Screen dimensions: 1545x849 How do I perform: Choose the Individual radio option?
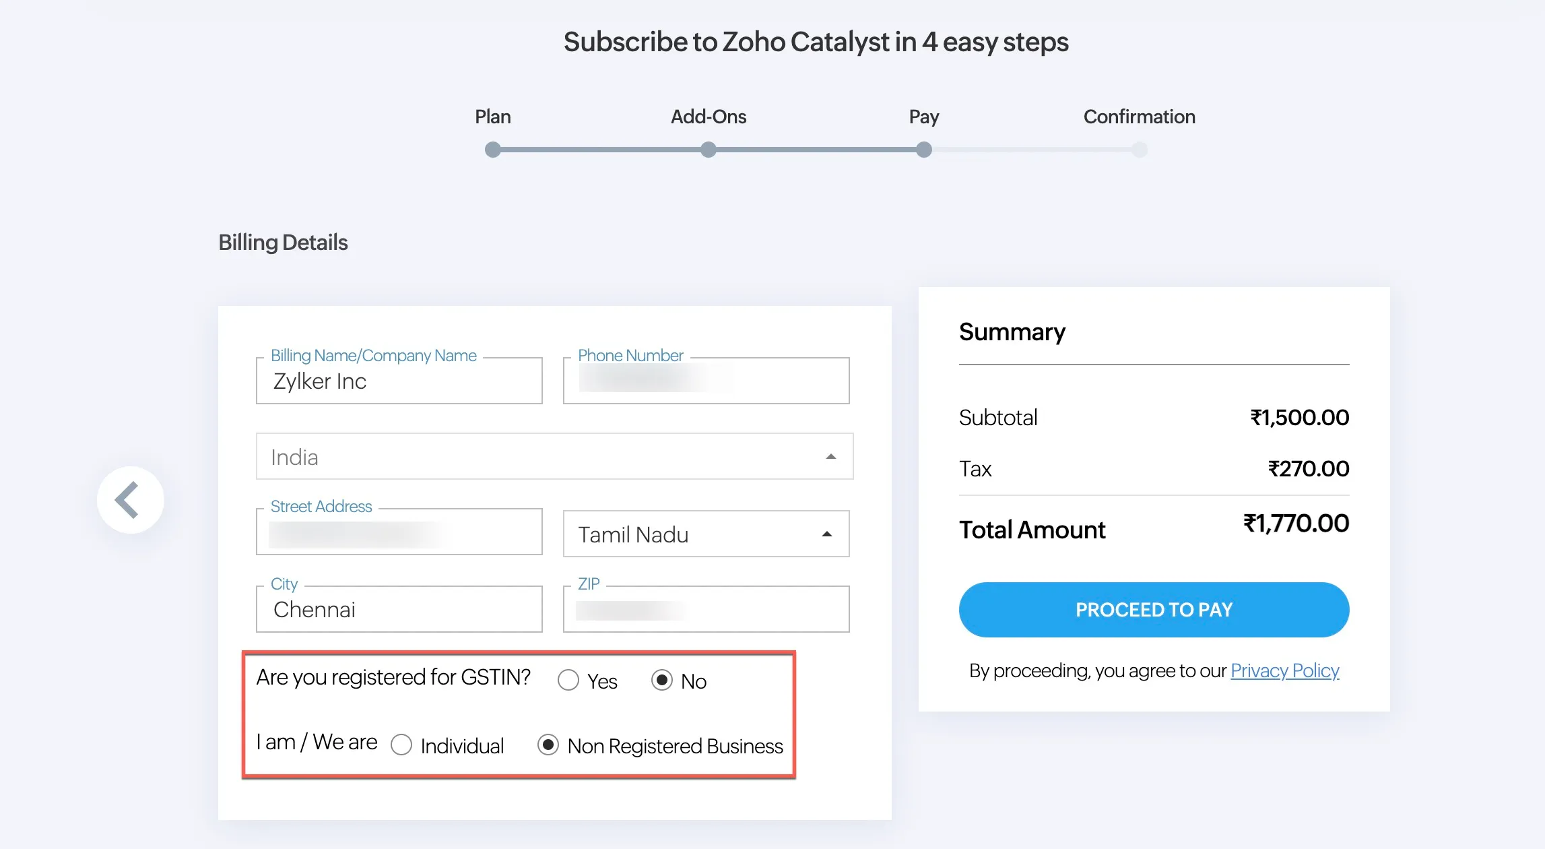[401, 745]
